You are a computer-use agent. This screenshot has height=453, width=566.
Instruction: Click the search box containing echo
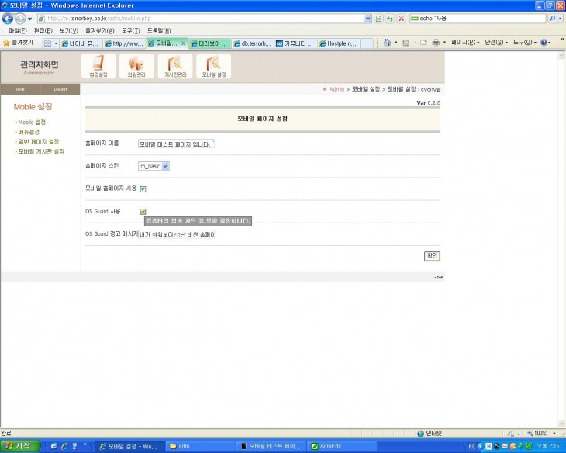pyautogui.click(x=478, y=18)
